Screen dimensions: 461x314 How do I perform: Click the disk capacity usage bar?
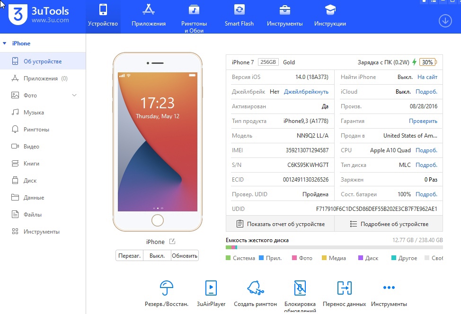coord(334,247)
